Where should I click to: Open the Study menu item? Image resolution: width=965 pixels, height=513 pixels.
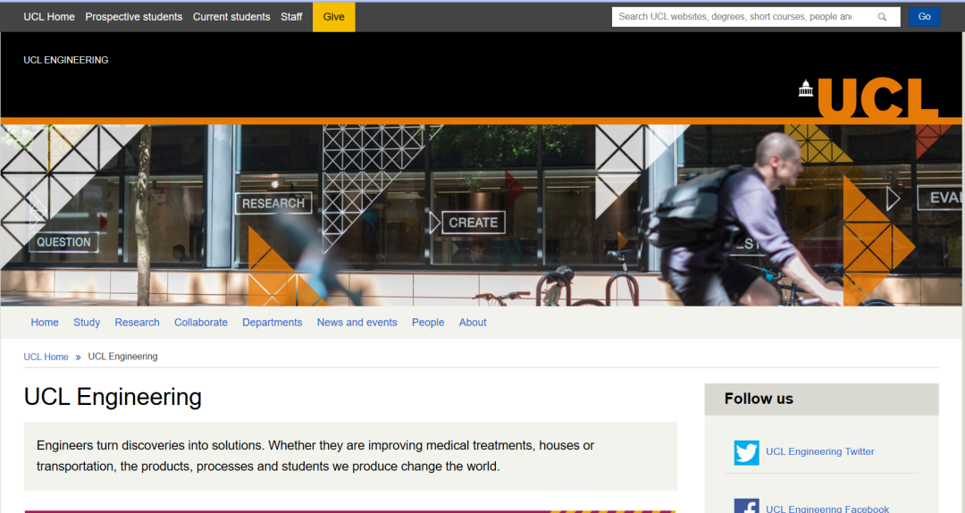[87, 323]
